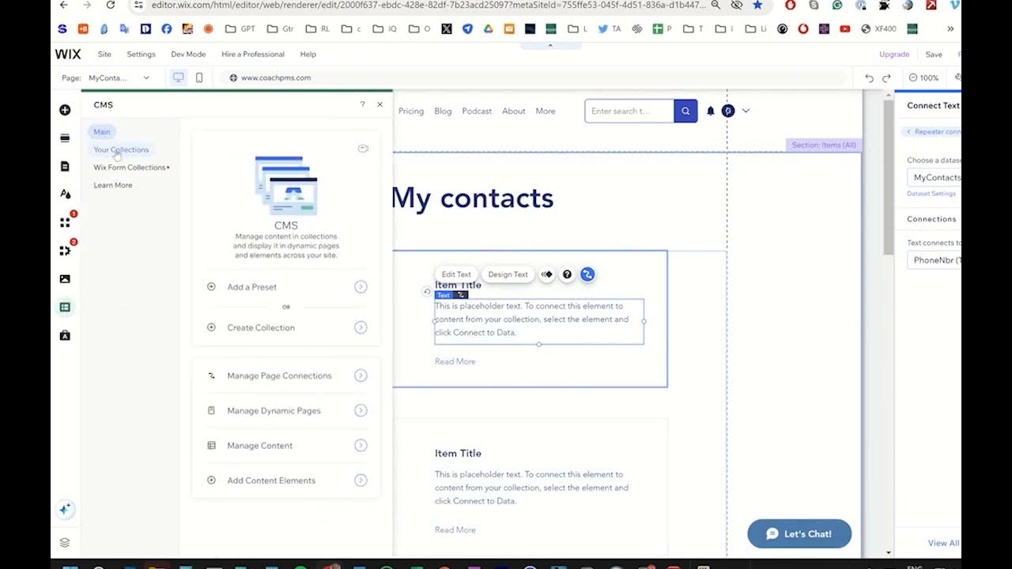Open the Help menu
This screenshot has width=1012, height=569.
click(x=308, y=55)
